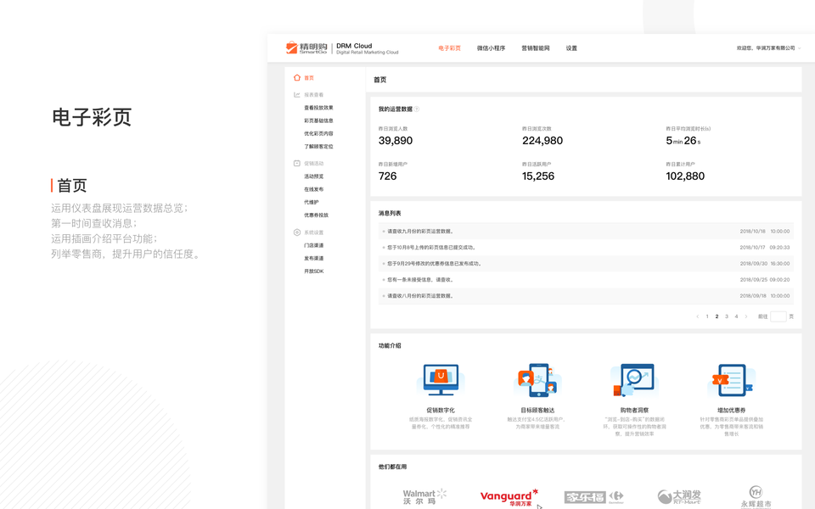Screen dimensions: 815x509
Task: Click the 目标顾客触达 phone illustration
Action: 537,381
